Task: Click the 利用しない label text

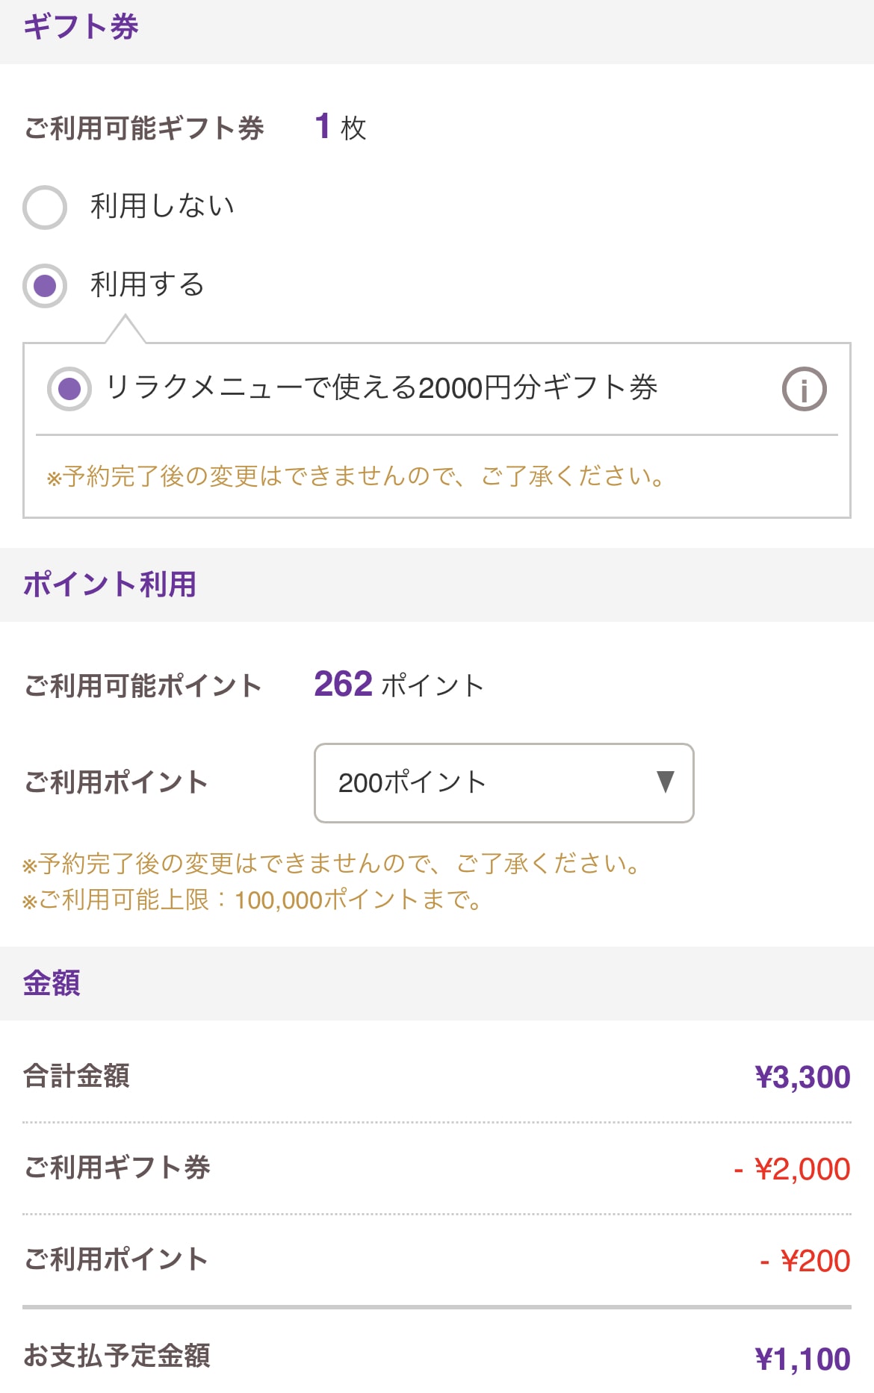Action: (162, 206)
